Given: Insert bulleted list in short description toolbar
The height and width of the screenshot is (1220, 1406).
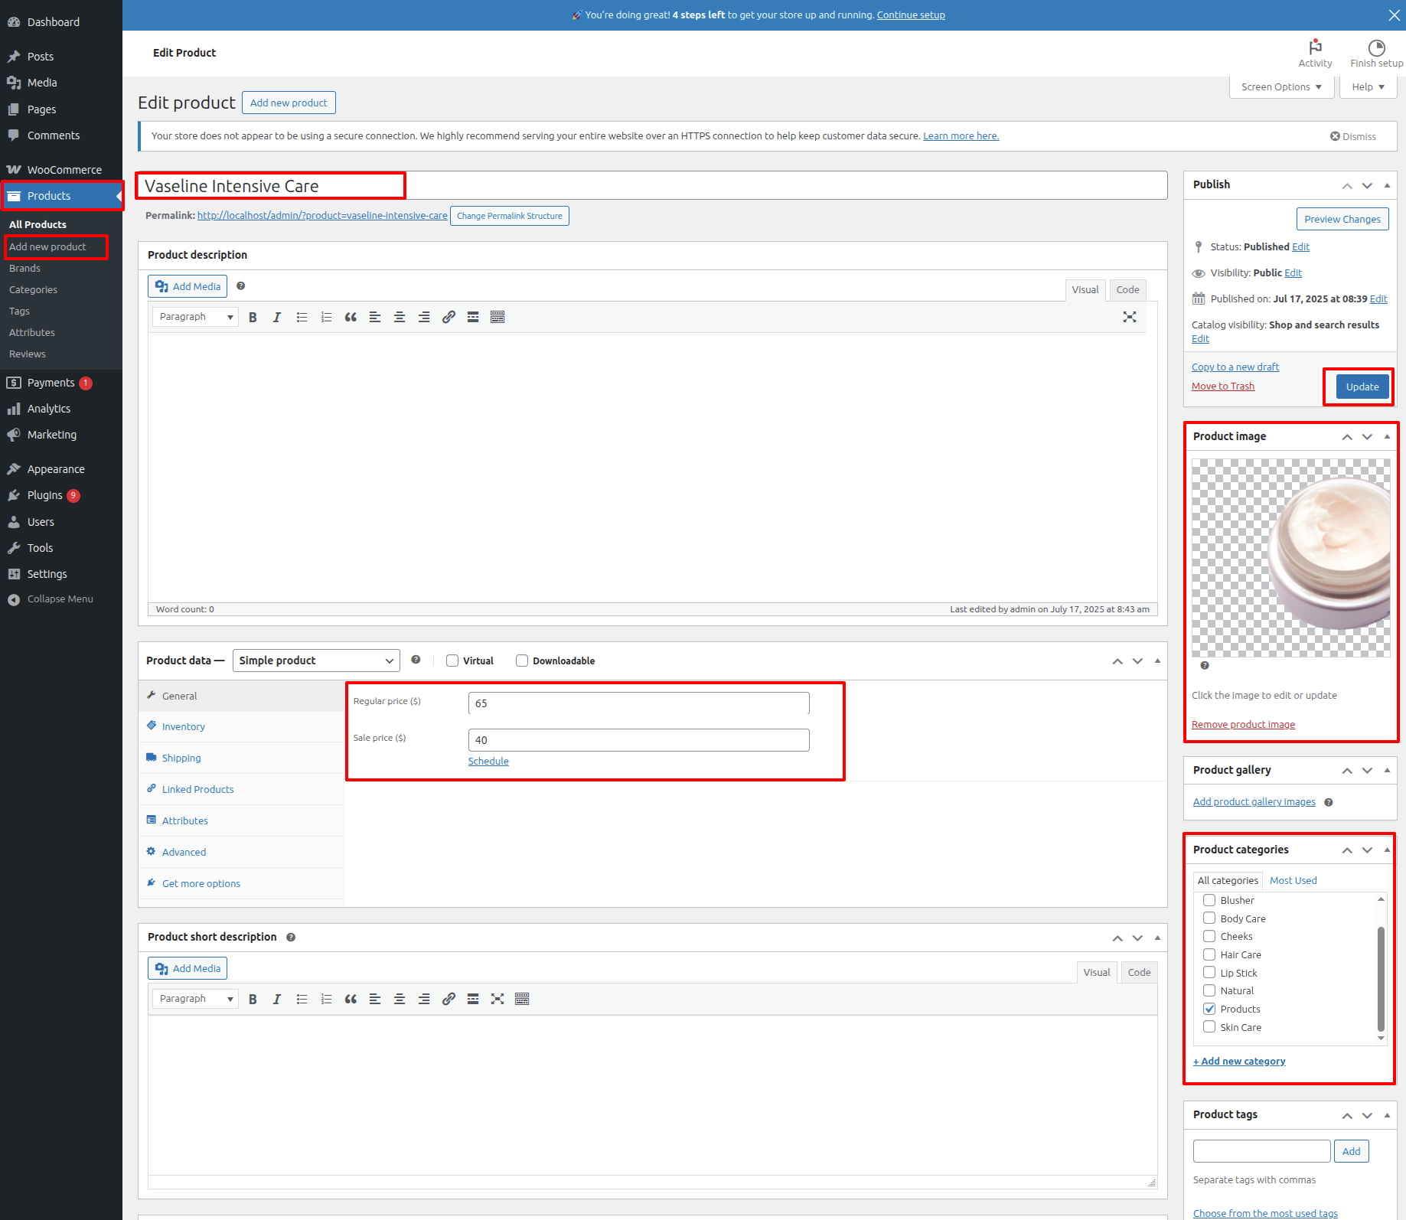Looking at the screenshot, I should coord(302,999).
